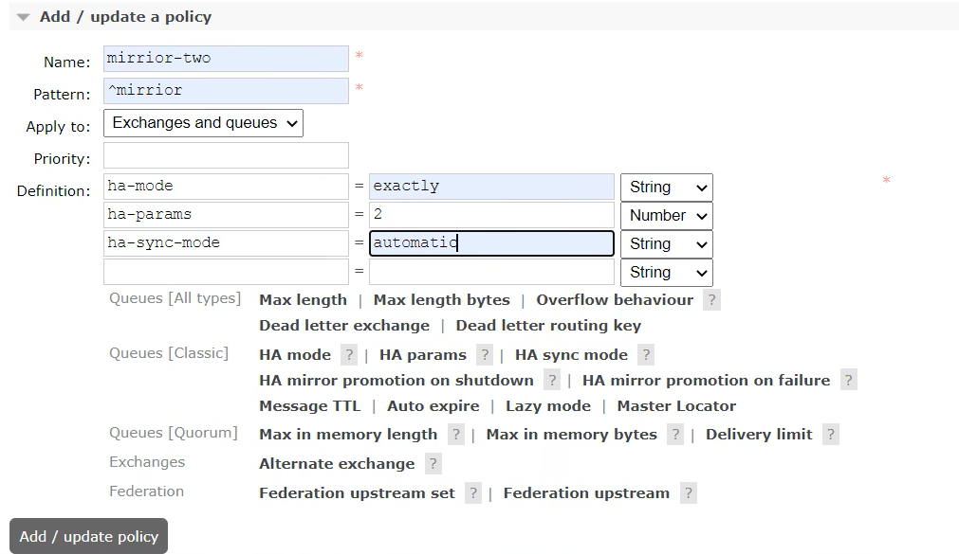Click the Add / update policy button
This screenshot has width=959, height=554.
pyautogui.click(x=88, y=536)
